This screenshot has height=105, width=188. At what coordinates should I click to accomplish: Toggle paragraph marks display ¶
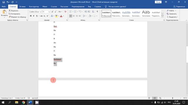click(97, 12)
